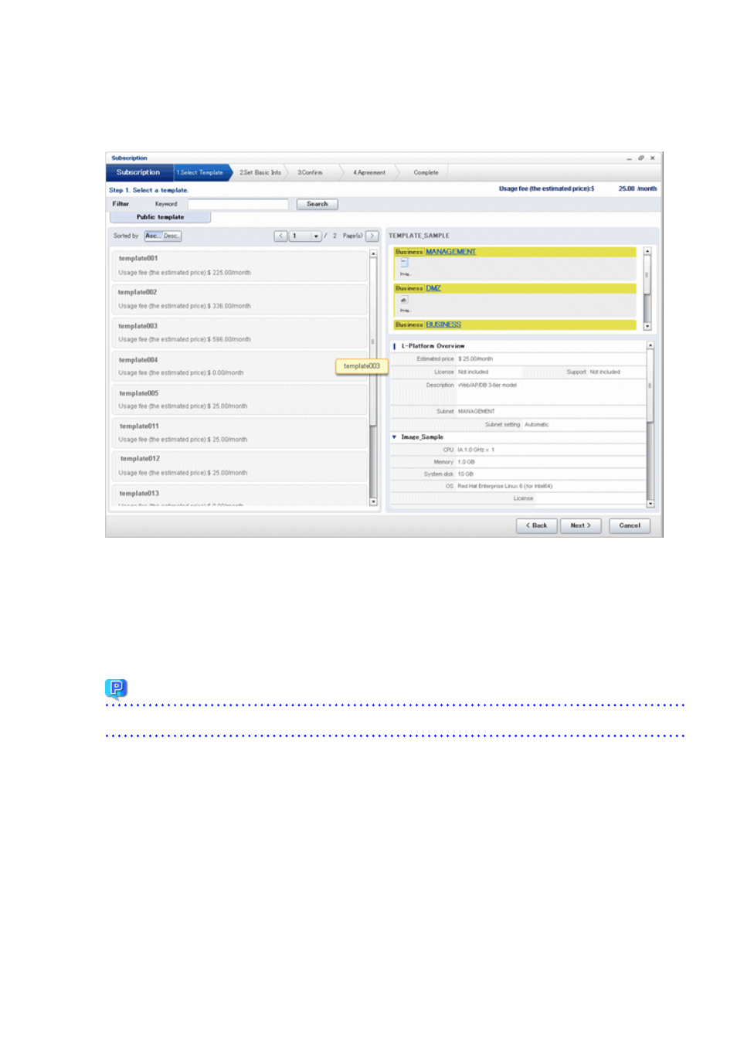Select the Public template tab

(159, 217)
